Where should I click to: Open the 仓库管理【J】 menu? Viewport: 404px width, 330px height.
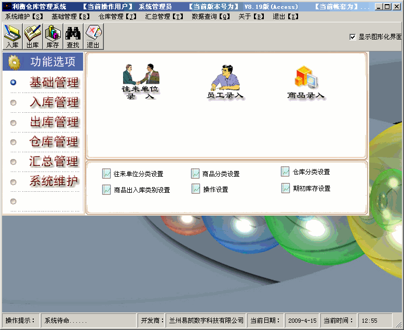coord(117,17)
